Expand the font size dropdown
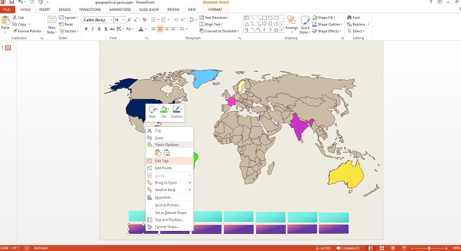 coord(124,20)
